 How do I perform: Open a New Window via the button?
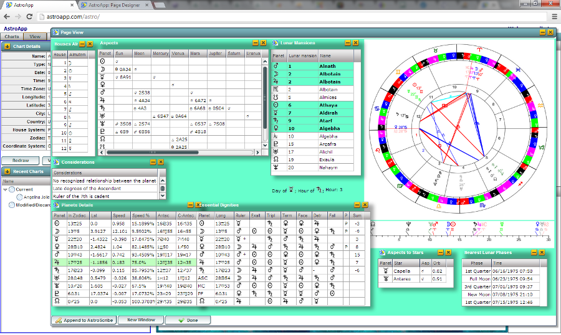(141, 320)
